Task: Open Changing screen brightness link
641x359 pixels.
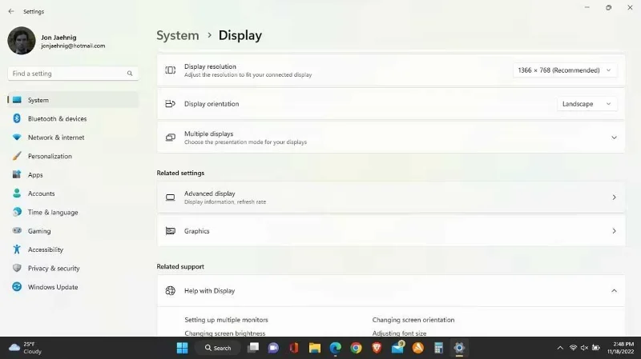Action: (225, 333)
